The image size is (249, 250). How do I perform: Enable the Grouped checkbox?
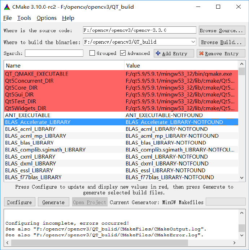pos(92,53)
